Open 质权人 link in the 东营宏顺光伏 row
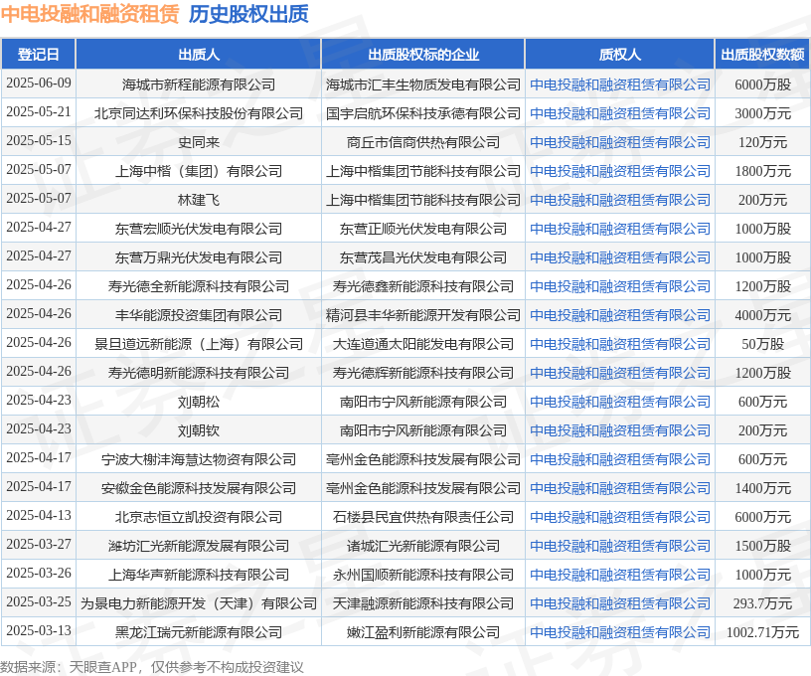Viewport: 811px width, 676px height. click(x=619, y=229)
